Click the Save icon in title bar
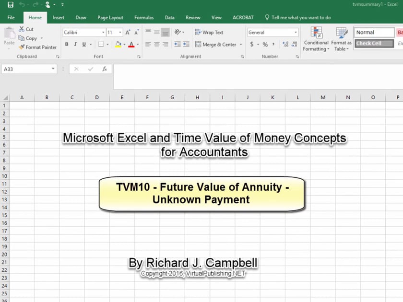The width and height of the screenshot is (403, 302). 11,4
